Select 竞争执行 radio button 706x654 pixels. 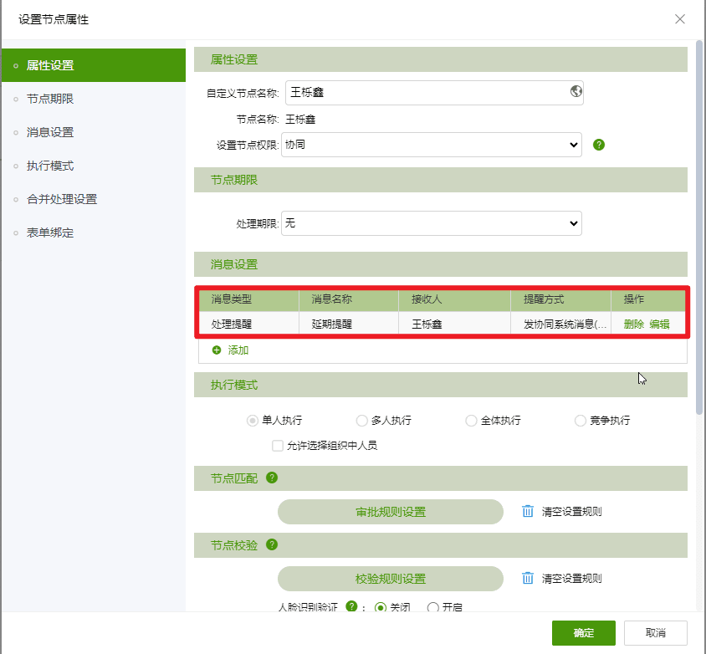pyautogui.click(x=581, y=421)
